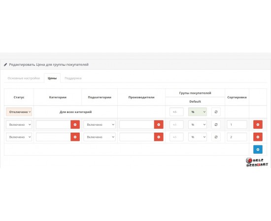Delete the row with sort order 2
Viewport: 271px width, 221px height.
tap(258, 137)
